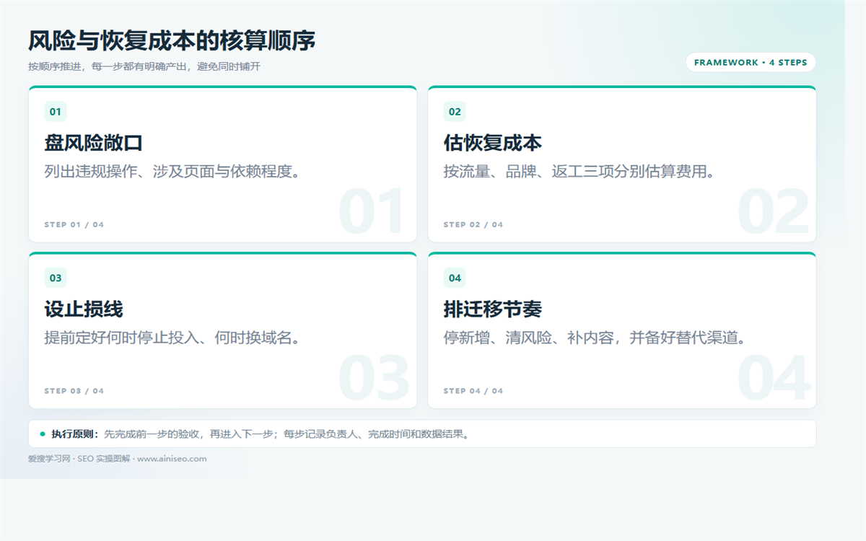
Task: Select the heading 盘风险敞口
Action: [x=94, y=143]
